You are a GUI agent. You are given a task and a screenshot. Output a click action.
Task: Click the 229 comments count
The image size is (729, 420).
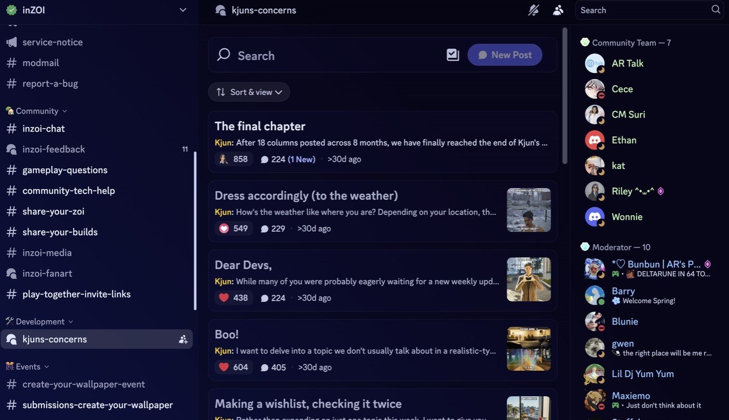click(x=273, y=229)
